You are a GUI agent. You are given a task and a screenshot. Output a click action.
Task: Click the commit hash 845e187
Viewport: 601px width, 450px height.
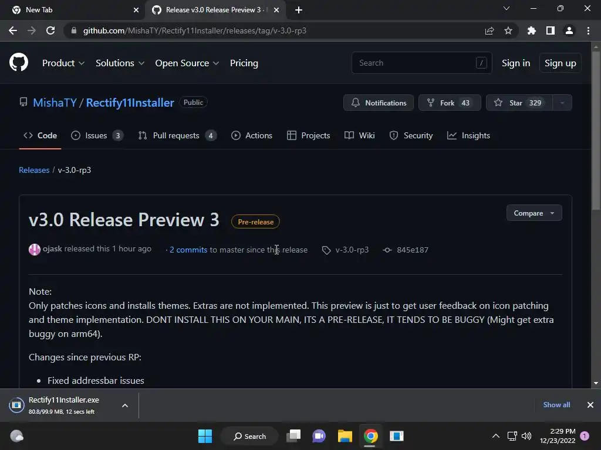pyautogui.click(x=413, y=250)
